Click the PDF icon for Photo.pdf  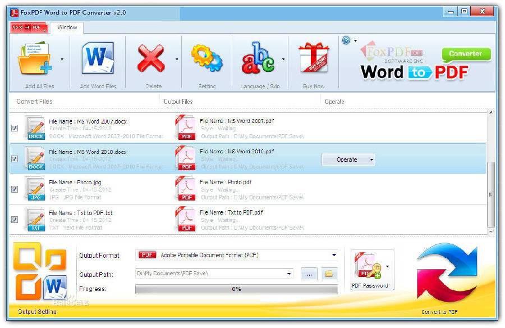(186, 189)
